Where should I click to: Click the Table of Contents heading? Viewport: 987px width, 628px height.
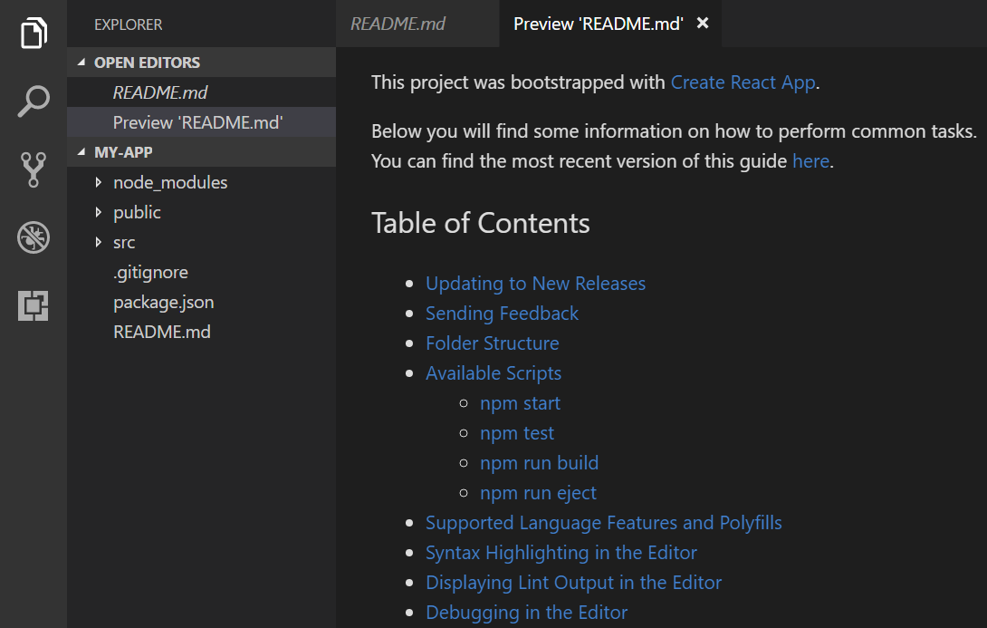(x=480, y=223)
